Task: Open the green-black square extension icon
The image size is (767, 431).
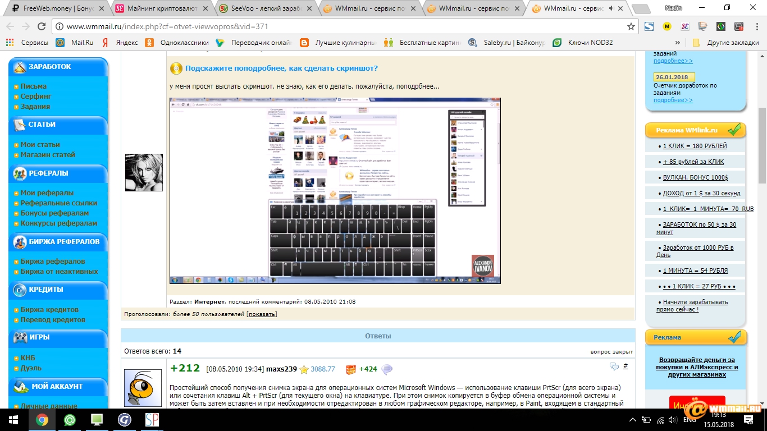Action: coord(720,26)
